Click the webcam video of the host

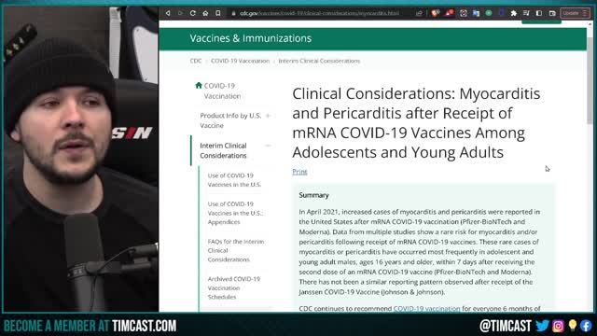coord(81,160)
